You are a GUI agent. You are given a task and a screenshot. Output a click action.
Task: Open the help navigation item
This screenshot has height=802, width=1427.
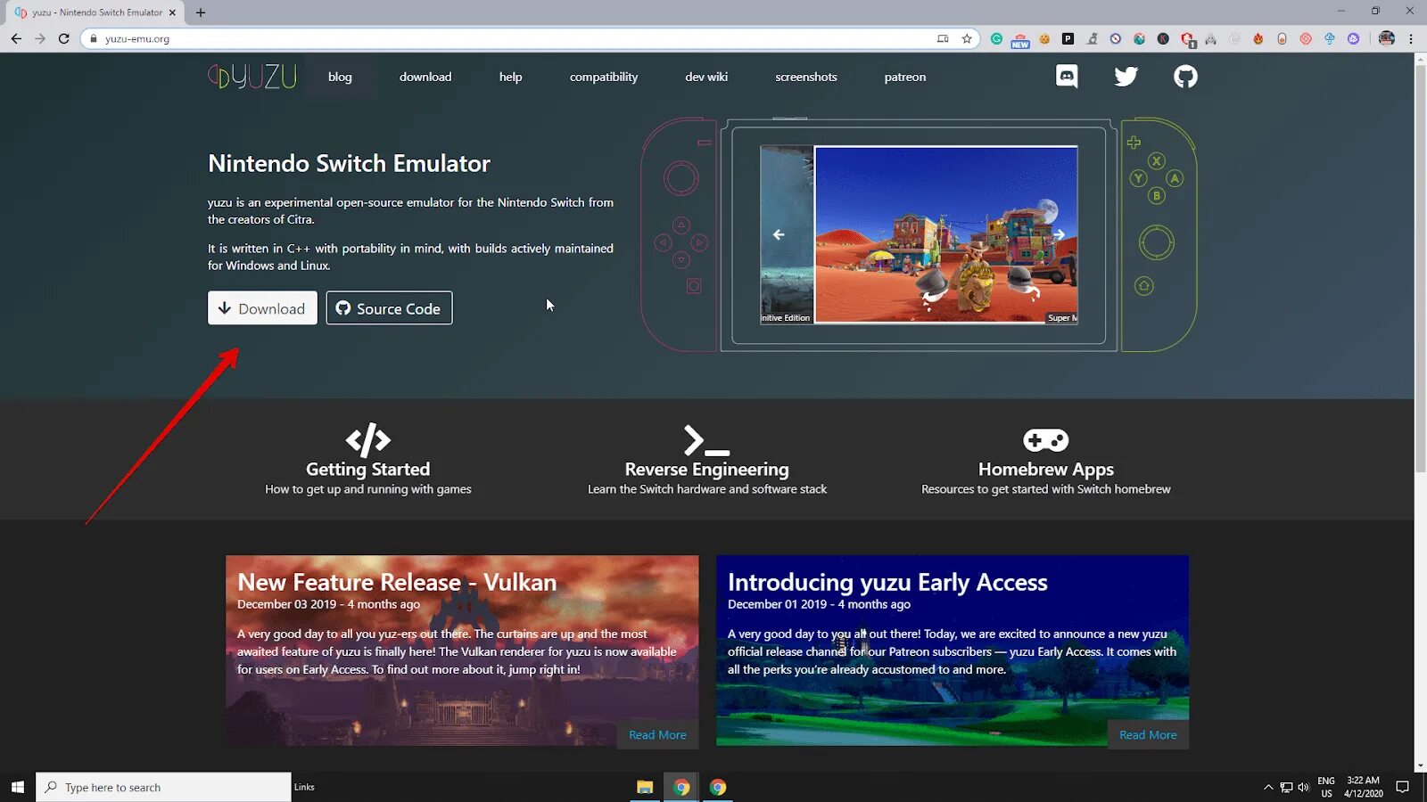click(511, 77)
